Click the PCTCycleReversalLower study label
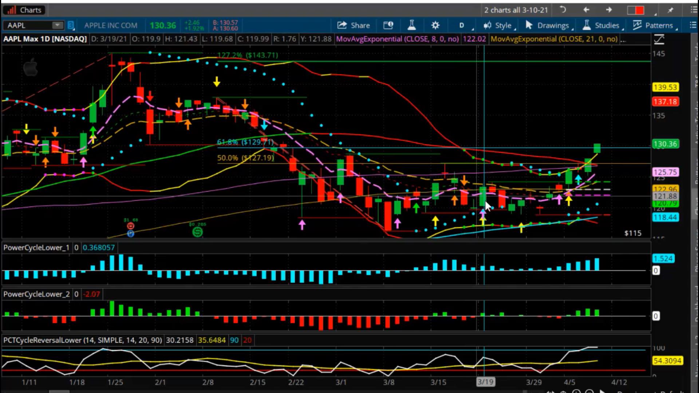Viewport: 699px width, 393px height. tap(82, 340)
